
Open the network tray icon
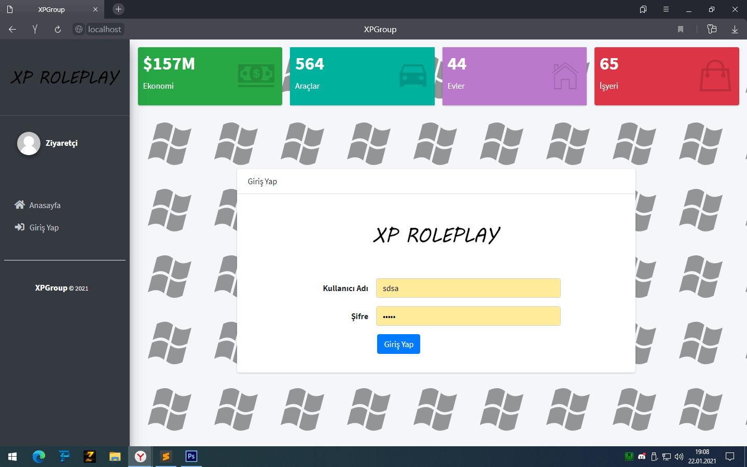[x=667, y=457]
